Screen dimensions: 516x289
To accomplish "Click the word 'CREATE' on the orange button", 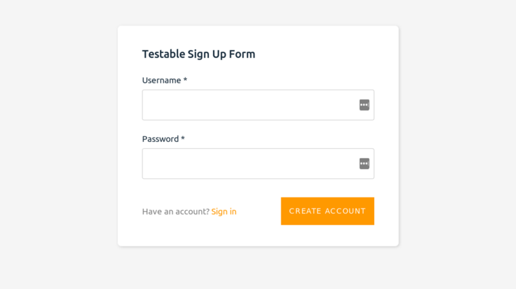I will [304, 212].
